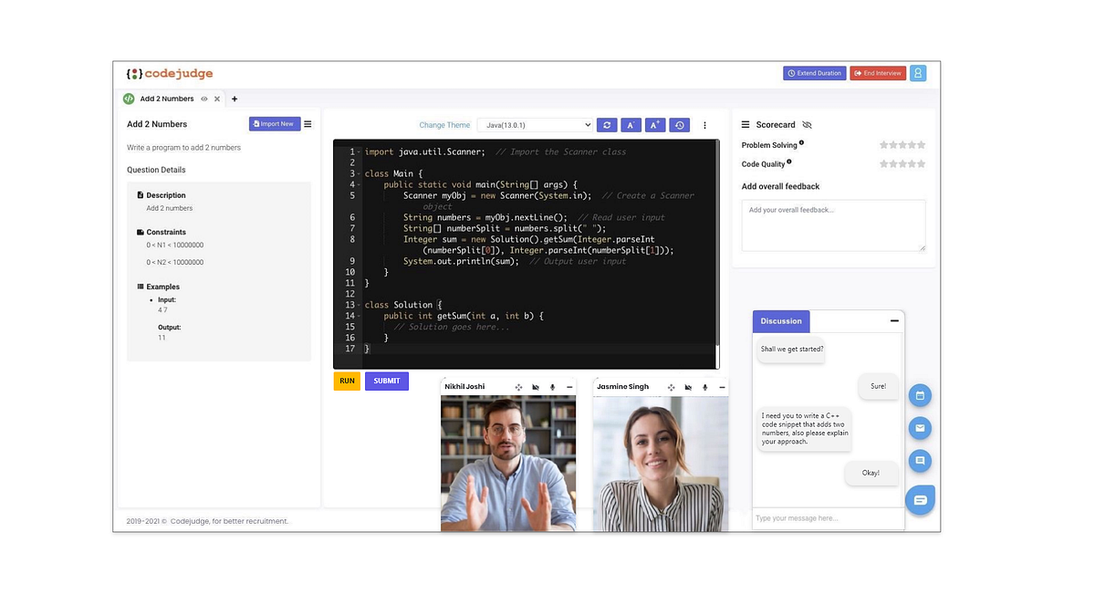Open code history using the clock icon

tap(679, 125)
